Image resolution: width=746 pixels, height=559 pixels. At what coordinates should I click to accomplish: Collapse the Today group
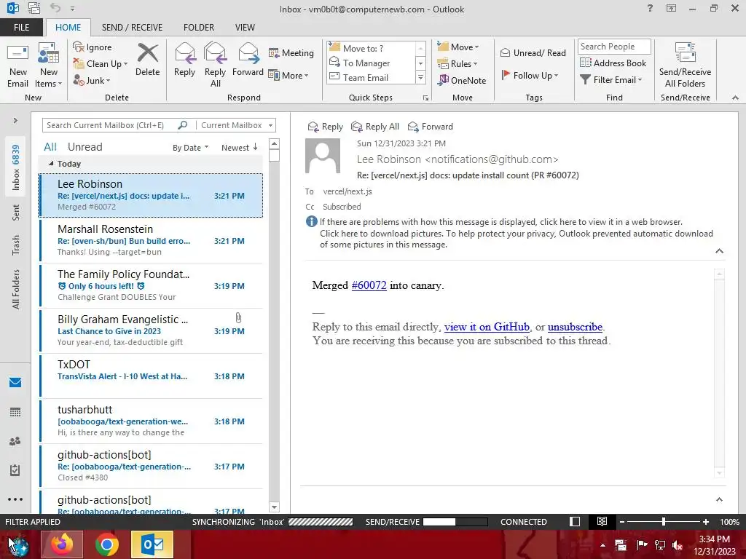pyautogui.click(x=51, y=164)
